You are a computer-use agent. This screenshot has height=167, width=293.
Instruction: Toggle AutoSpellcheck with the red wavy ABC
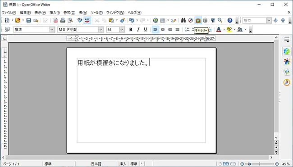click(x=87, y=20)
